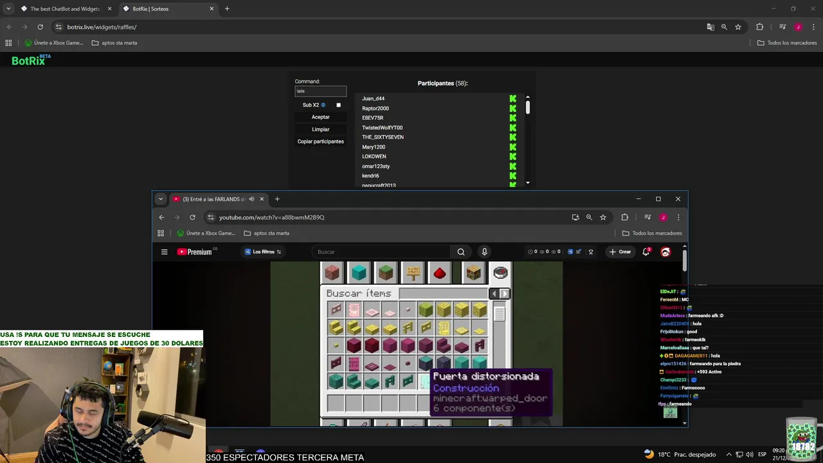Click the zoom icon in BotRix address bar
This screenshot has height=463, width=823.
tap(724, 27)
